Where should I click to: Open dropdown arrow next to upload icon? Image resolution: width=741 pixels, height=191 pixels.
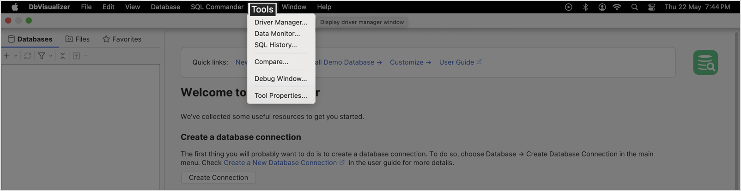[x=85, y=56]
